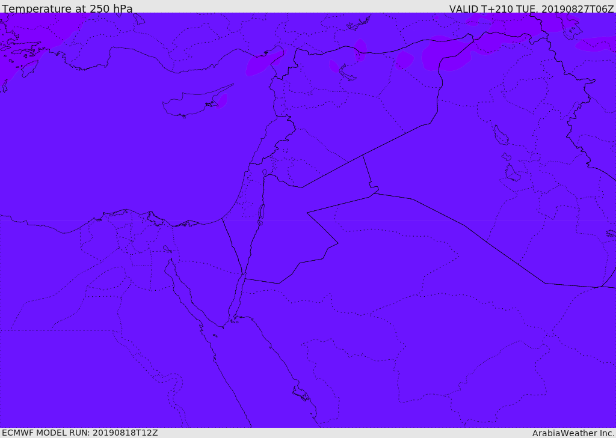The image size is (616, 438).
Task: Click the 'ArabiaWeather Inc' credit text
Action: point(573,433)
